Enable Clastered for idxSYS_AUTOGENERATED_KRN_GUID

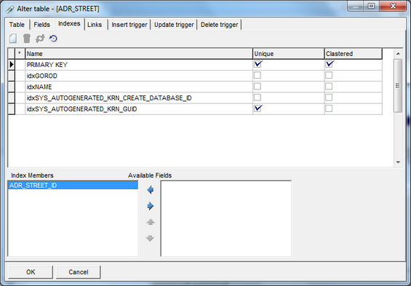(x=329, y=108)
